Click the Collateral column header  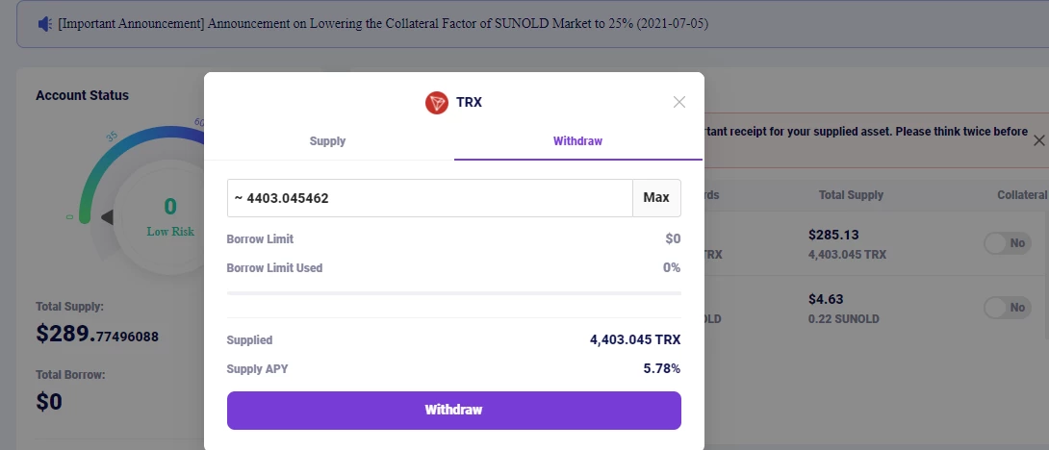tap(1021, 195)
